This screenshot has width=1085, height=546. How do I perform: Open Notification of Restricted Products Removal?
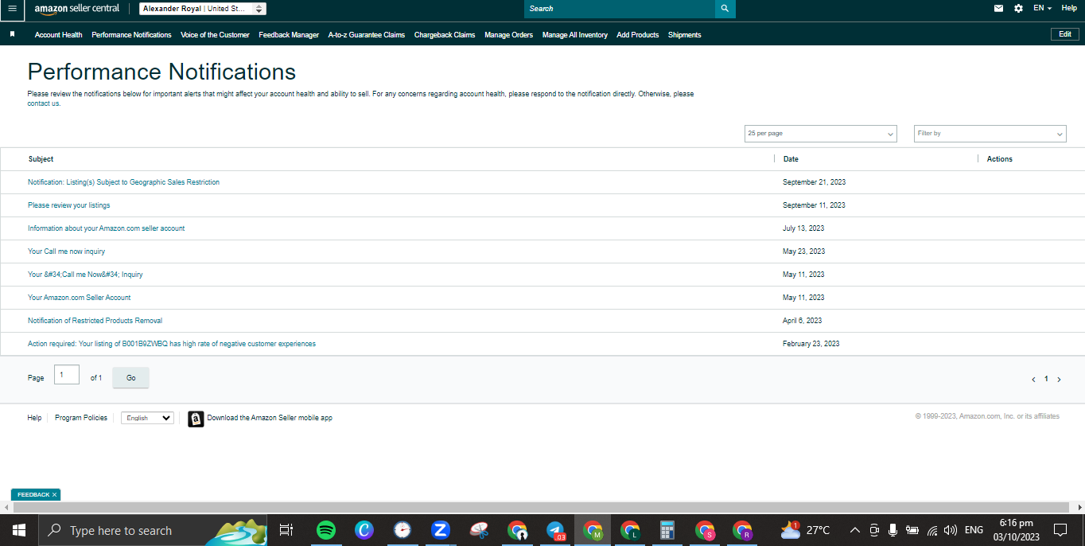[x=95, y=321]
